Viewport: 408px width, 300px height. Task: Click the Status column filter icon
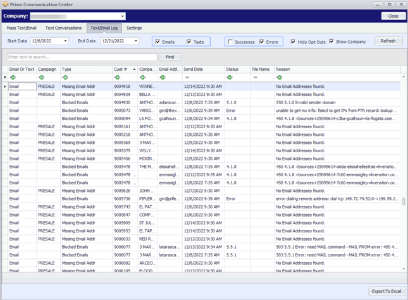point(230,78)
